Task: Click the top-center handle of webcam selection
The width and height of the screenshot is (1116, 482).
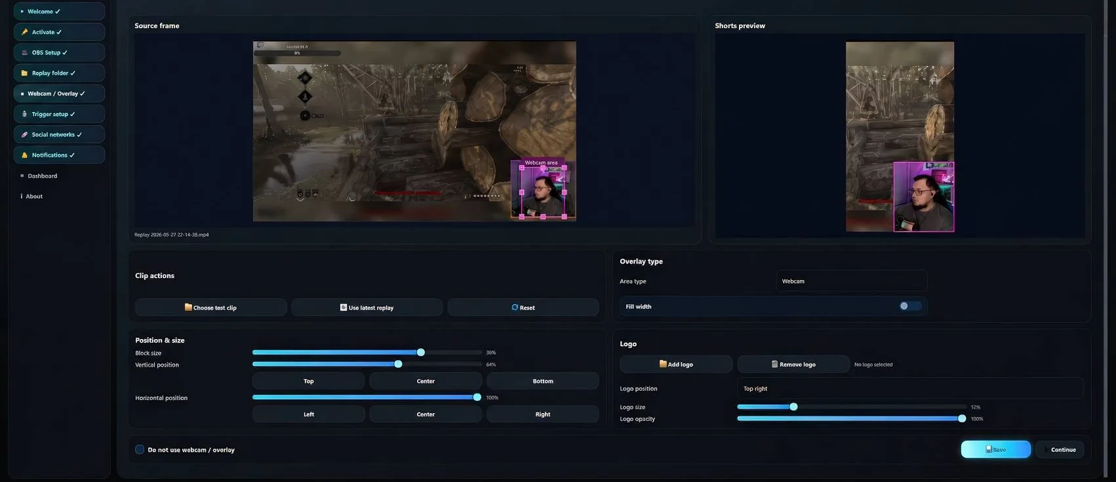Action: click(x=543, y=168)
